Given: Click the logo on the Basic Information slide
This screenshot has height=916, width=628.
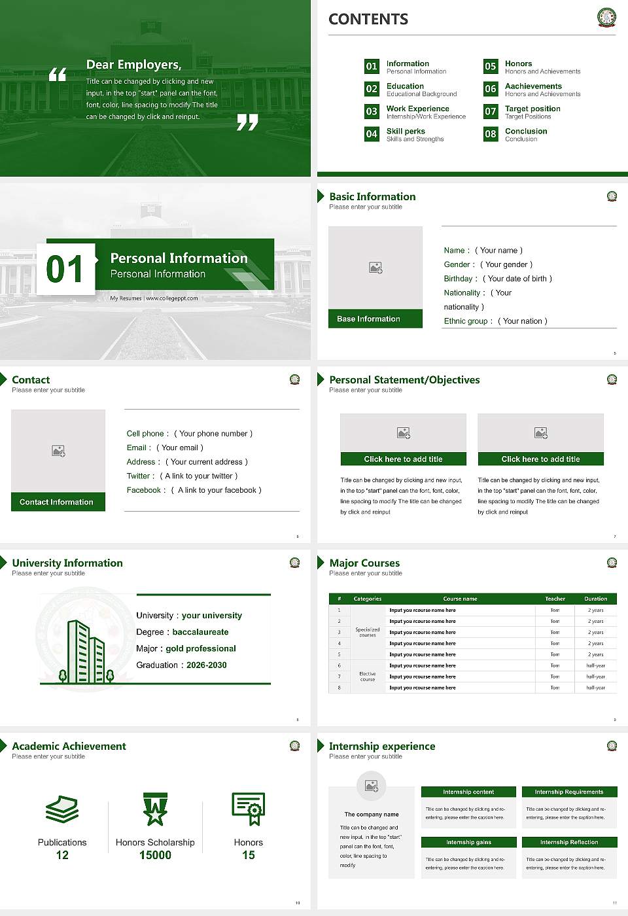Looking at the screenshot, I should tap(612, 196).
